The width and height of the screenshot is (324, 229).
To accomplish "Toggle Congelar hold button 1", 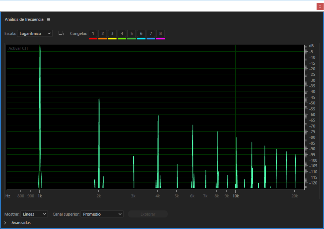I will 93,33.
